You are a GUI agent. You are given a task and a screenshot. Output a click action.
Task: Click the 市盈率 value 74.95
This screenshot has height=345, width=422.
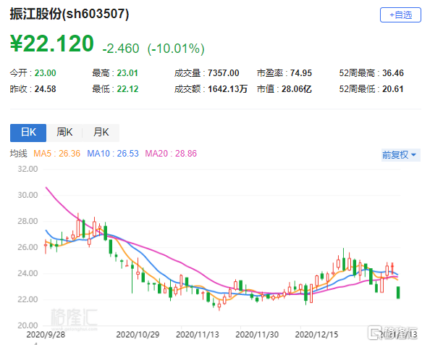tap(301, 73)
